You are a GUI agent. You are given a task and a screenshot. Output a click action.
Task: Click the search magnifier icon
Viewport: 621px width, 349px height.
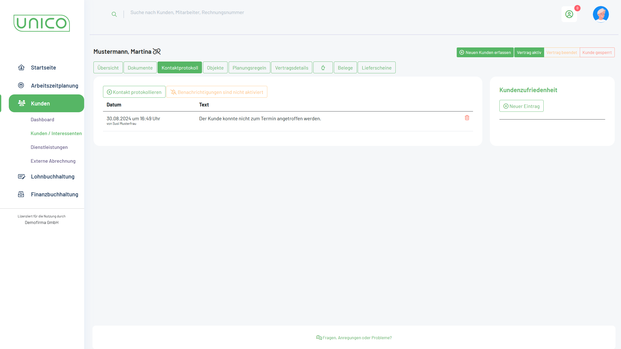(x=114, y=14)
